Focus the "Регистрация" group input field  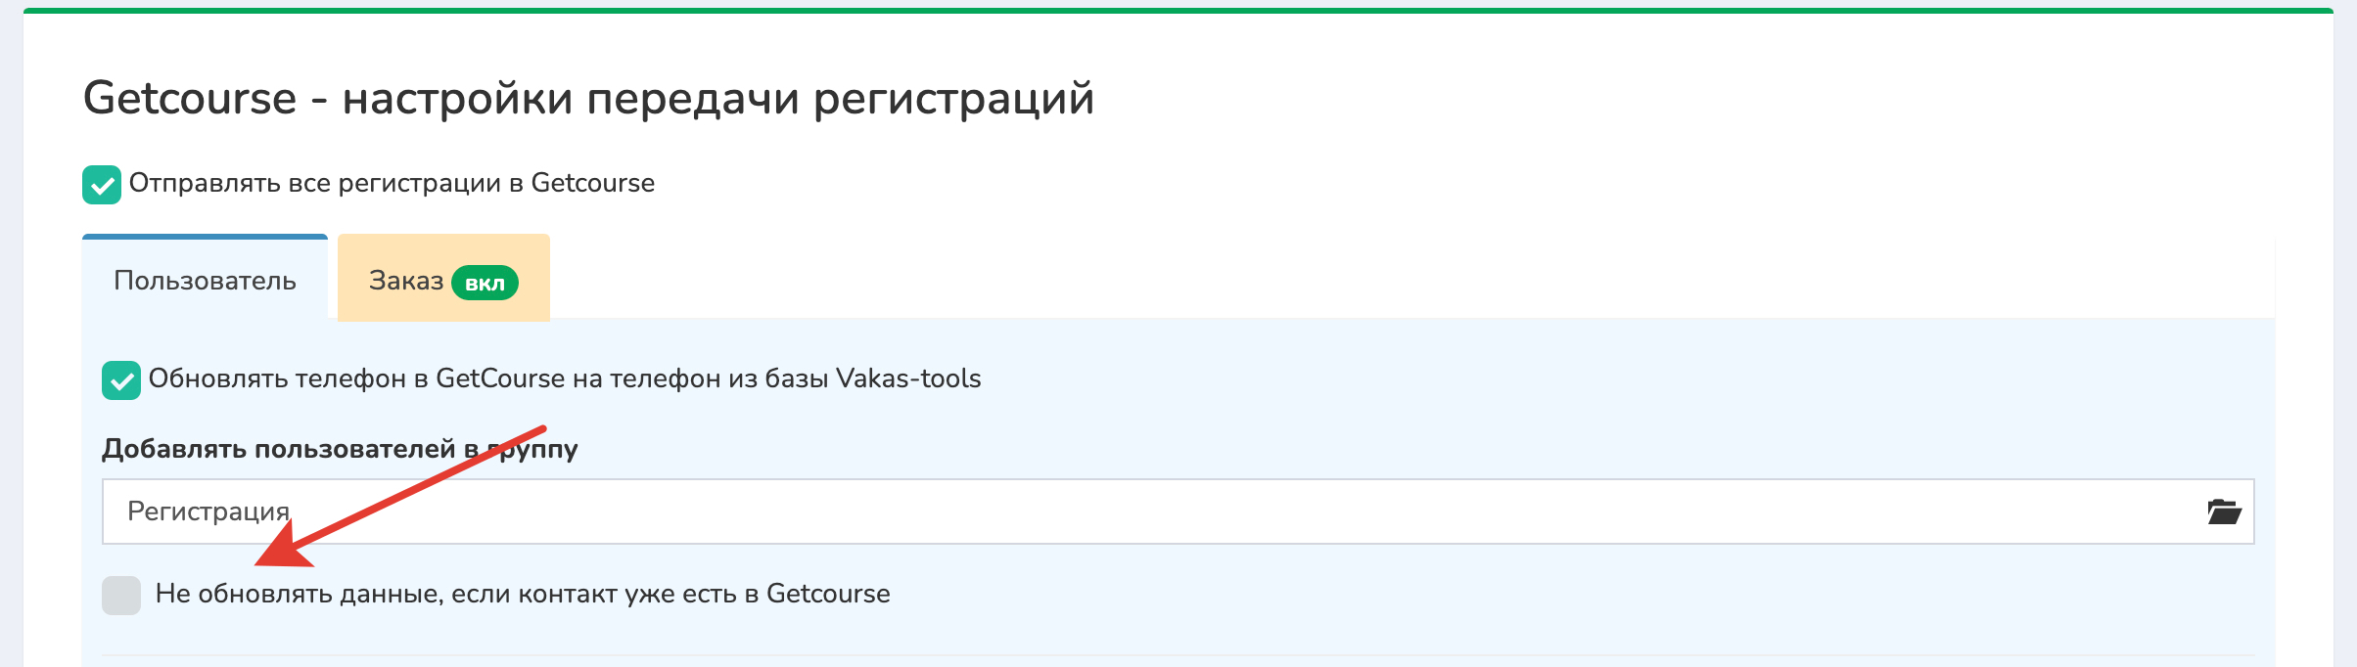[x=1175, y=511]
